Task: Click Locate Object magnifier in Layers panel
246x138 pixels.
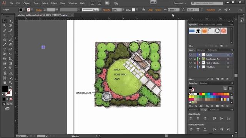Action: [208, 79]
